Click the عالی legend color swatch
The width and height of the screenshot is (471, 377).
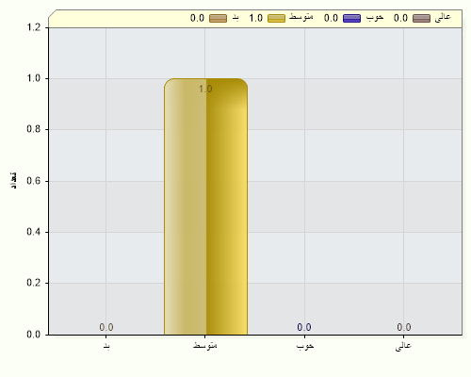421,18
